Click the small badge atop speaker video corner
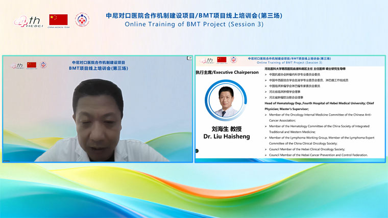 [189, 59]
